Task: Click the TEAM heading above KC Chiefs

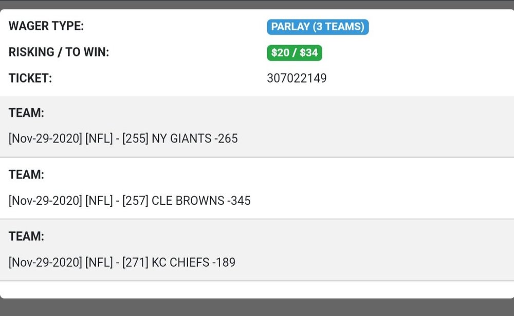Action: [x=26, y=236]
